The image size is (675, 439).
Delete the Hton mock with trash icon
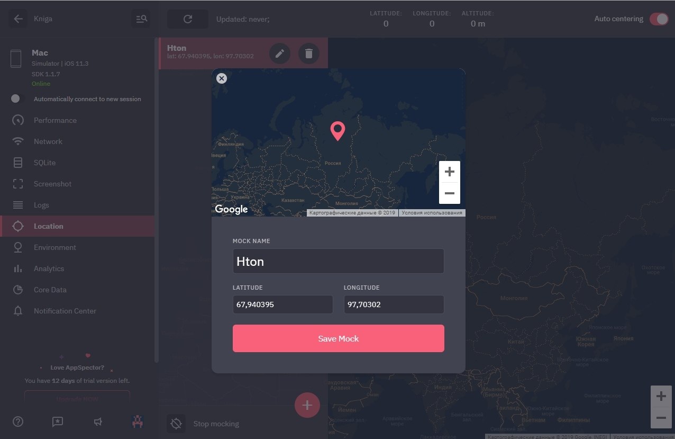click(x=309, y=53)
